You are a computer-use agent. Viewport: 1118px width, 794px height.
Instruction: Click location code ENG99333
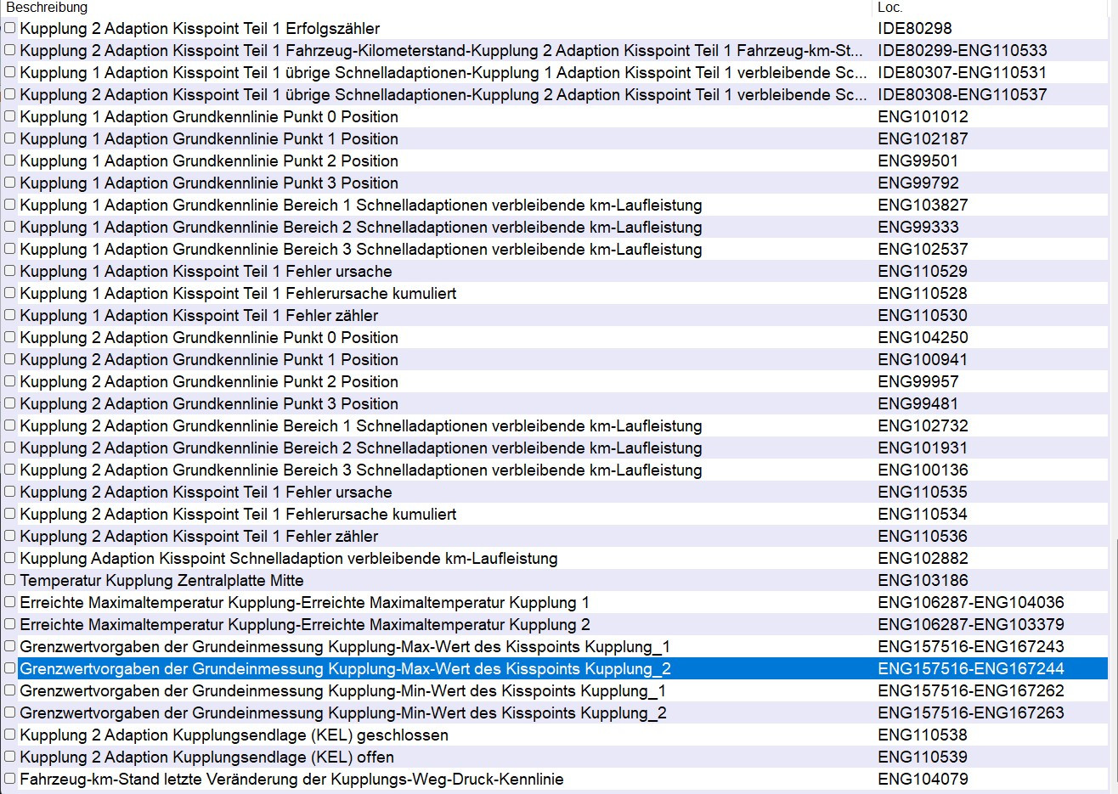[918, 227]
